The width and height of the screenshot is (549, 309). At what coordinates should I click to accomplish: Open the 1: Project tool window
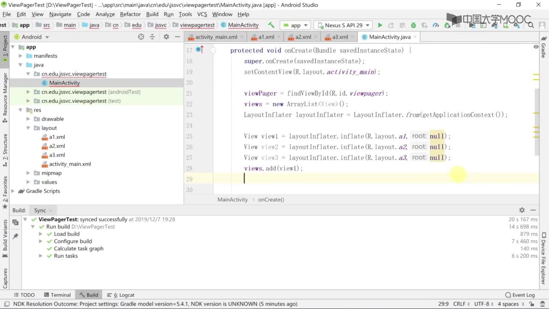click(5, 48)
